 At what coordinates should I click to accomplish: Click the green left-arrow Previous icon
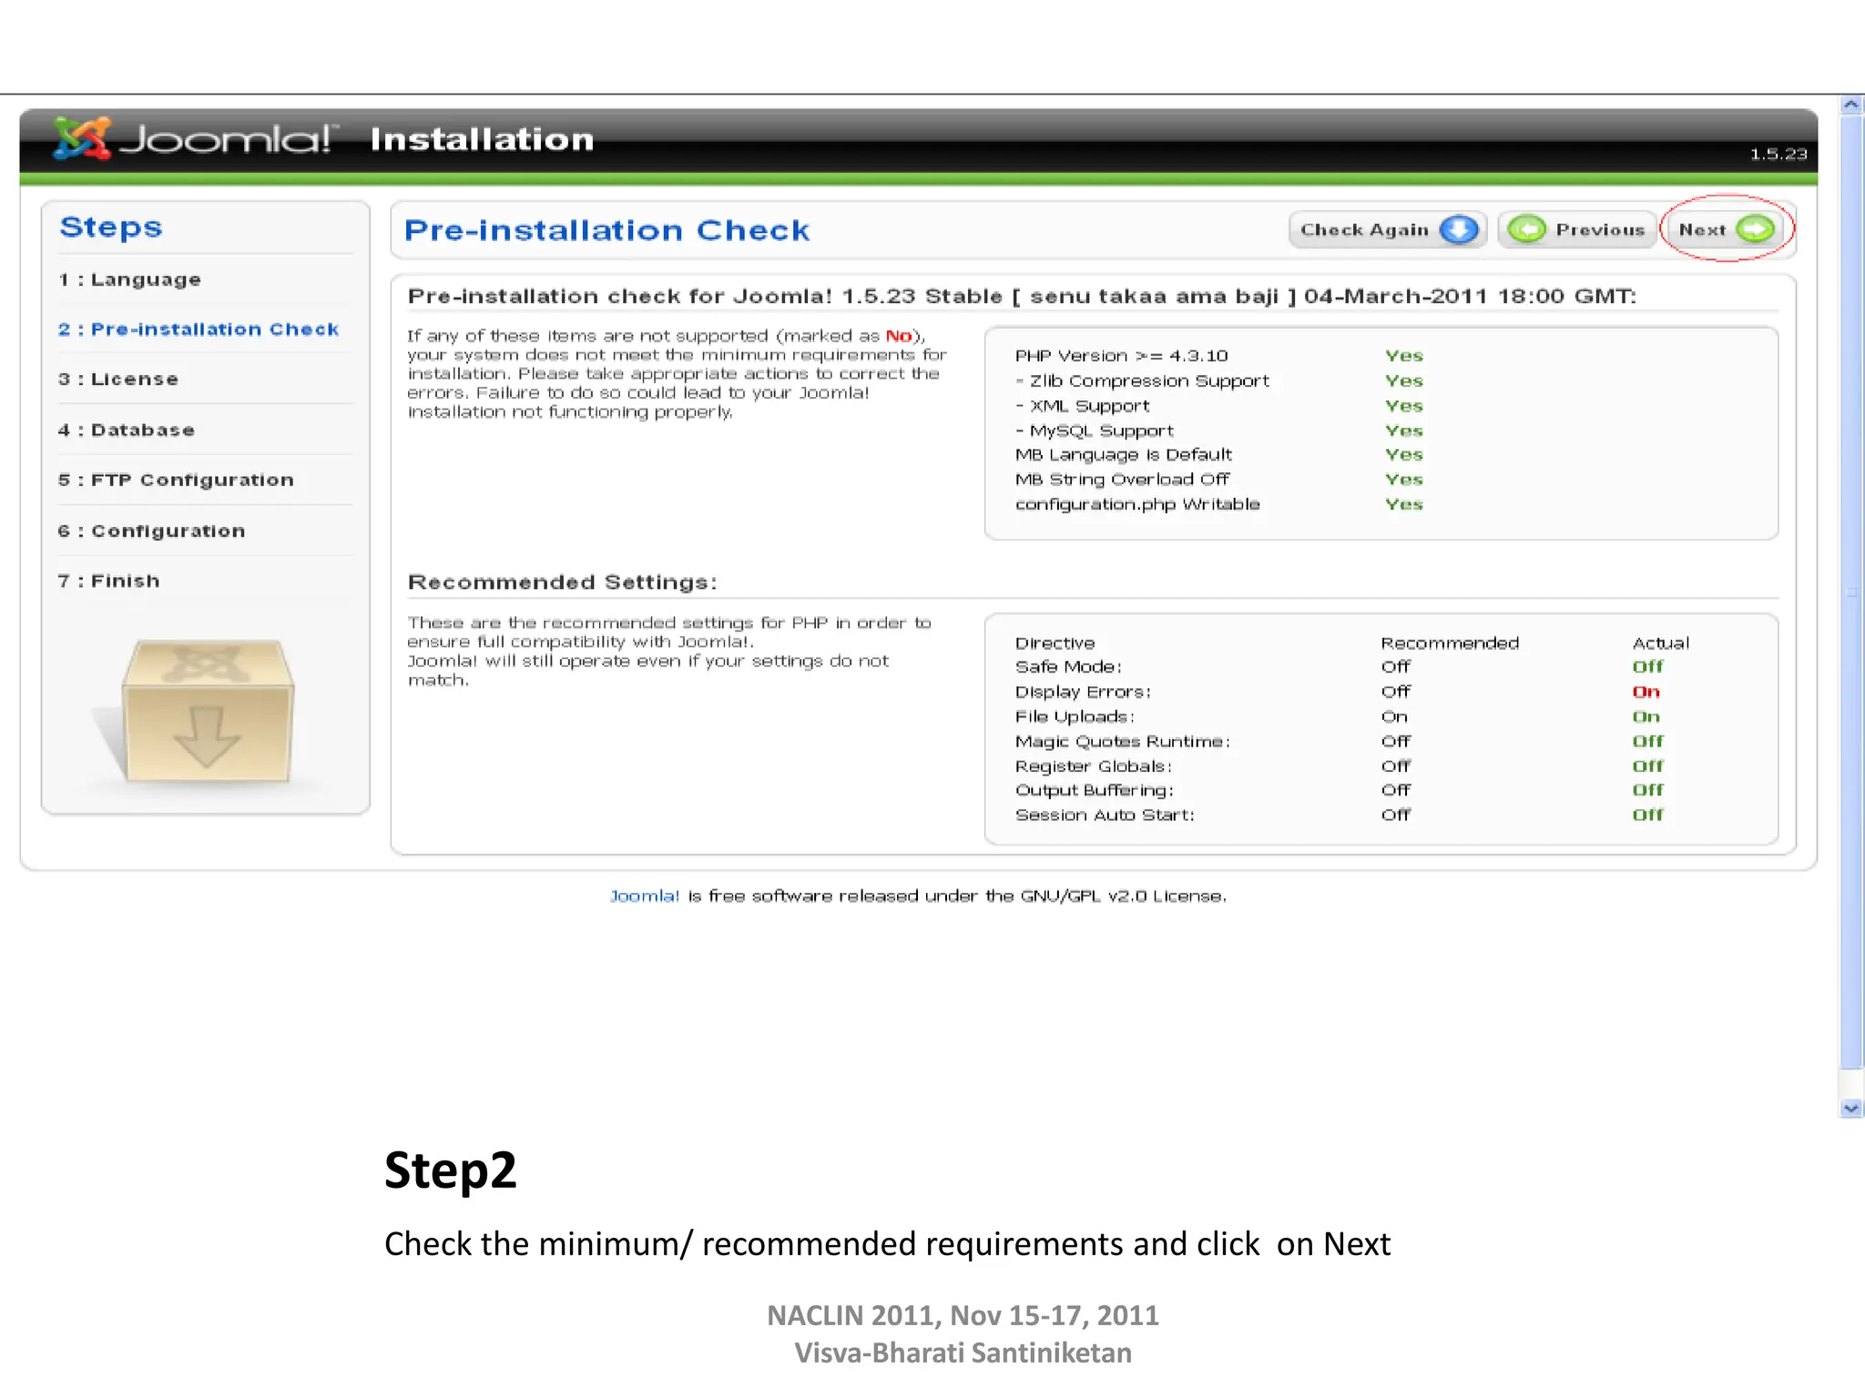click(1527, 229)
